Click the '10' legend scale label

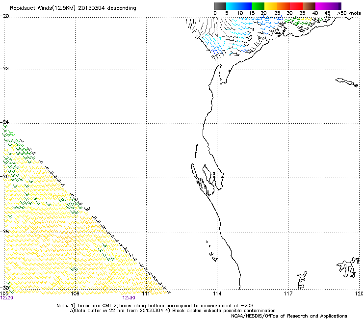240,13
